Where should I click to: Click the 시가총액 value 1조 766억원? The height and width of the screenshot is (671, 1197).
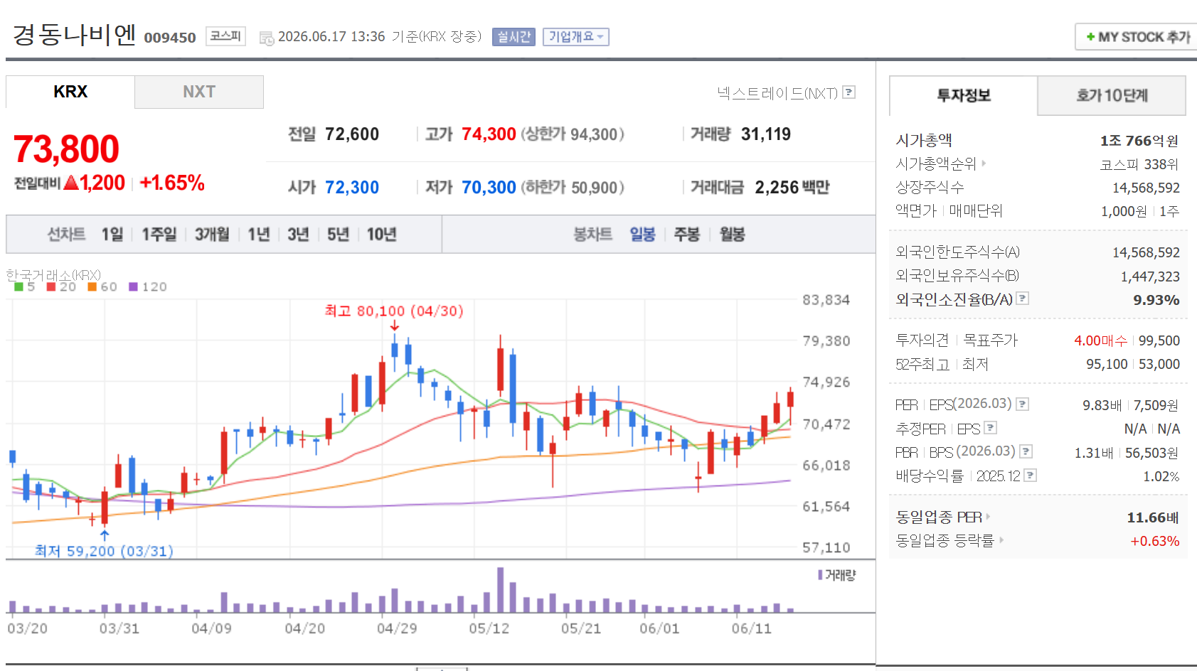point(1139,141)
